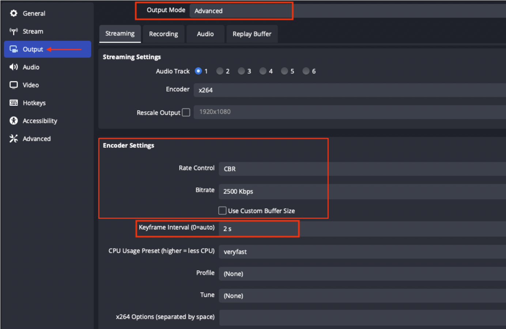Open the Replay Buffer tab

252,34
